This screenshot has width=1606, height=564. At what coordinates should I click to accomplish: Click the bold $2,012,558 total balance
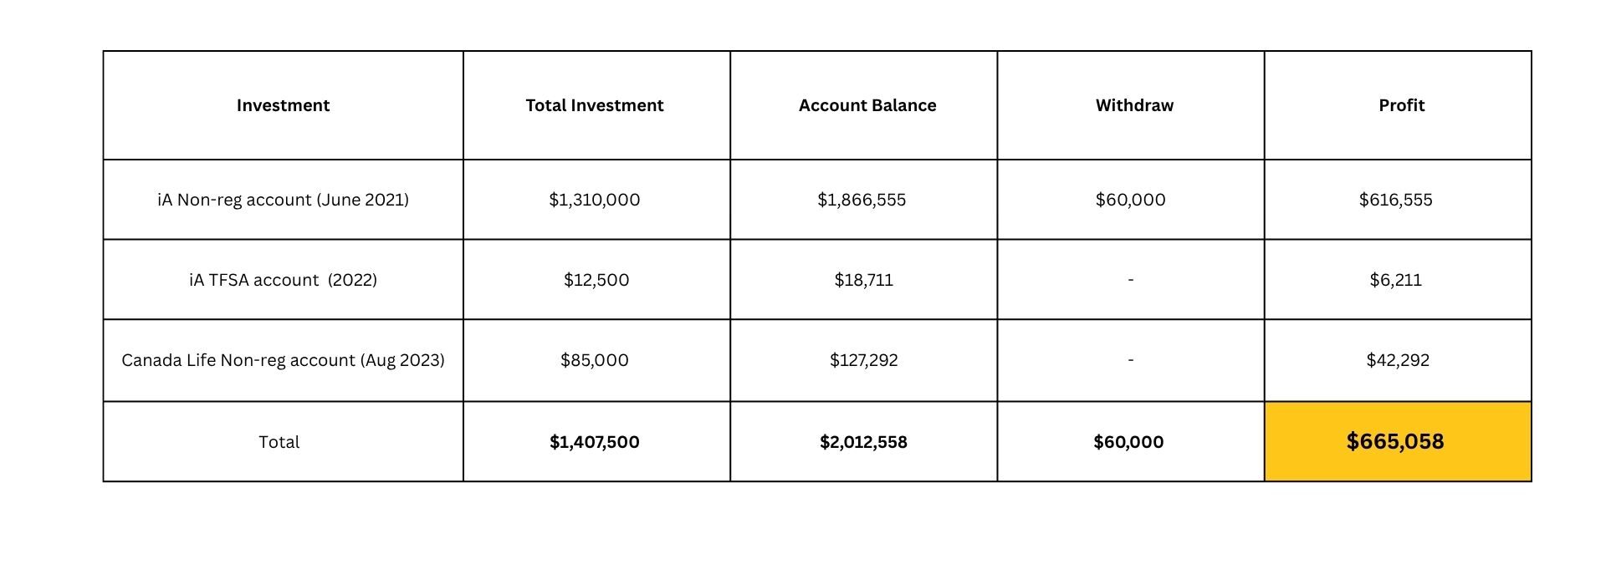point(863,442)
